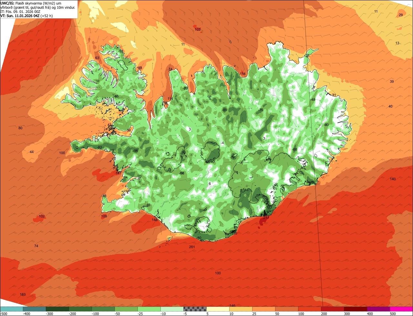The height and width of the screenshot is (316, 413).
Task: Click the purple legend swatch between 400 and 500
Action: pyautogui.click(x=378, y=309)
